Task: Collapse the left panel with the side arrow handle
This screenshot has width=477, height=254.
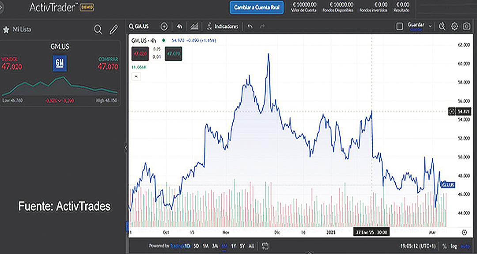Action: [x=125, y=148]
